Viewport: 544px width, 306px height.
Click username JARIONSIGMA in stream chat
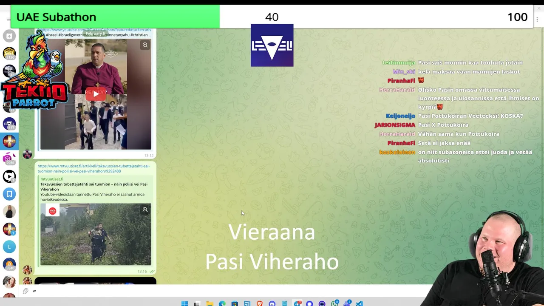395,125
